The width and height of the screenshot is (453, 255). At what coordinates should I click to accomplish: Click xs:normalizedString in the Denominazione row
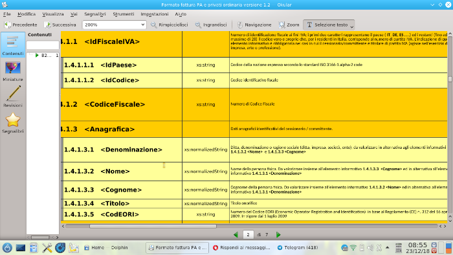(206, 150)
